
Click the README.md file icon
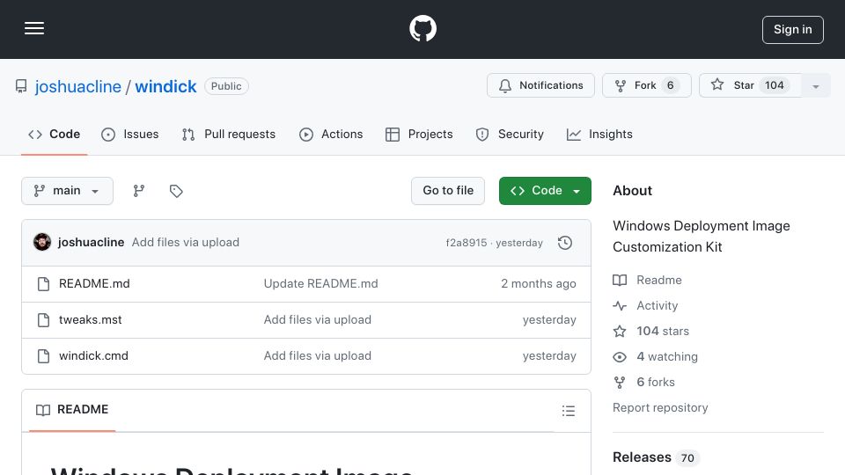tap(44, 284)
